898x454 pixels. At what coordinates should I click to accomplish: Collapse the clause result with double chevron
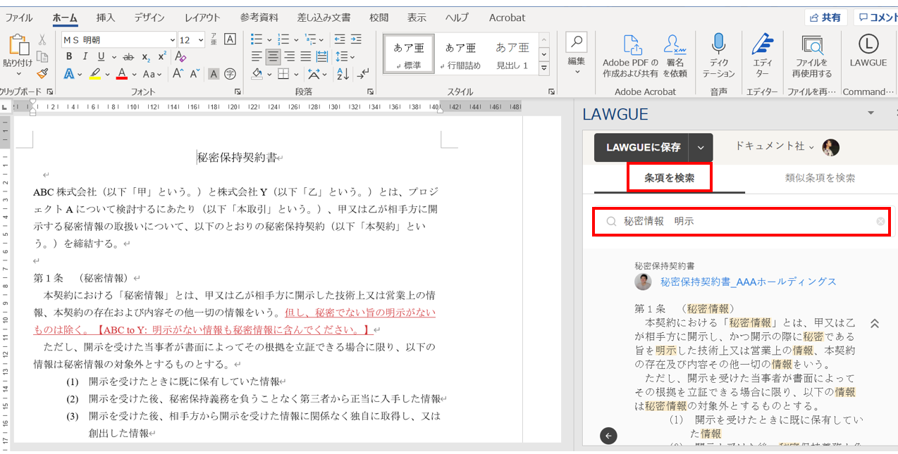point(874,324)
